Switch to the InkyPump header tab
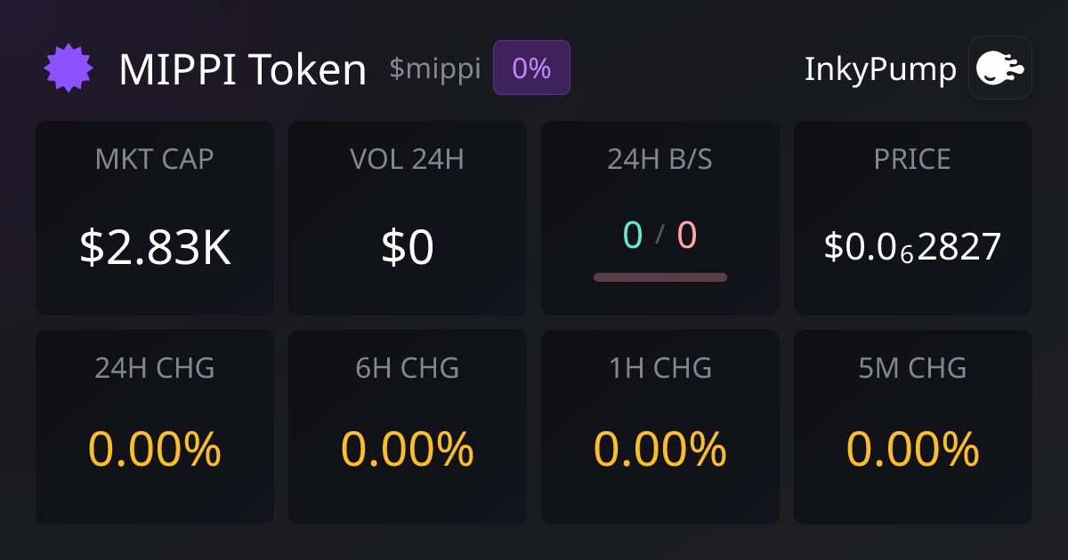 tap(879, 68)
